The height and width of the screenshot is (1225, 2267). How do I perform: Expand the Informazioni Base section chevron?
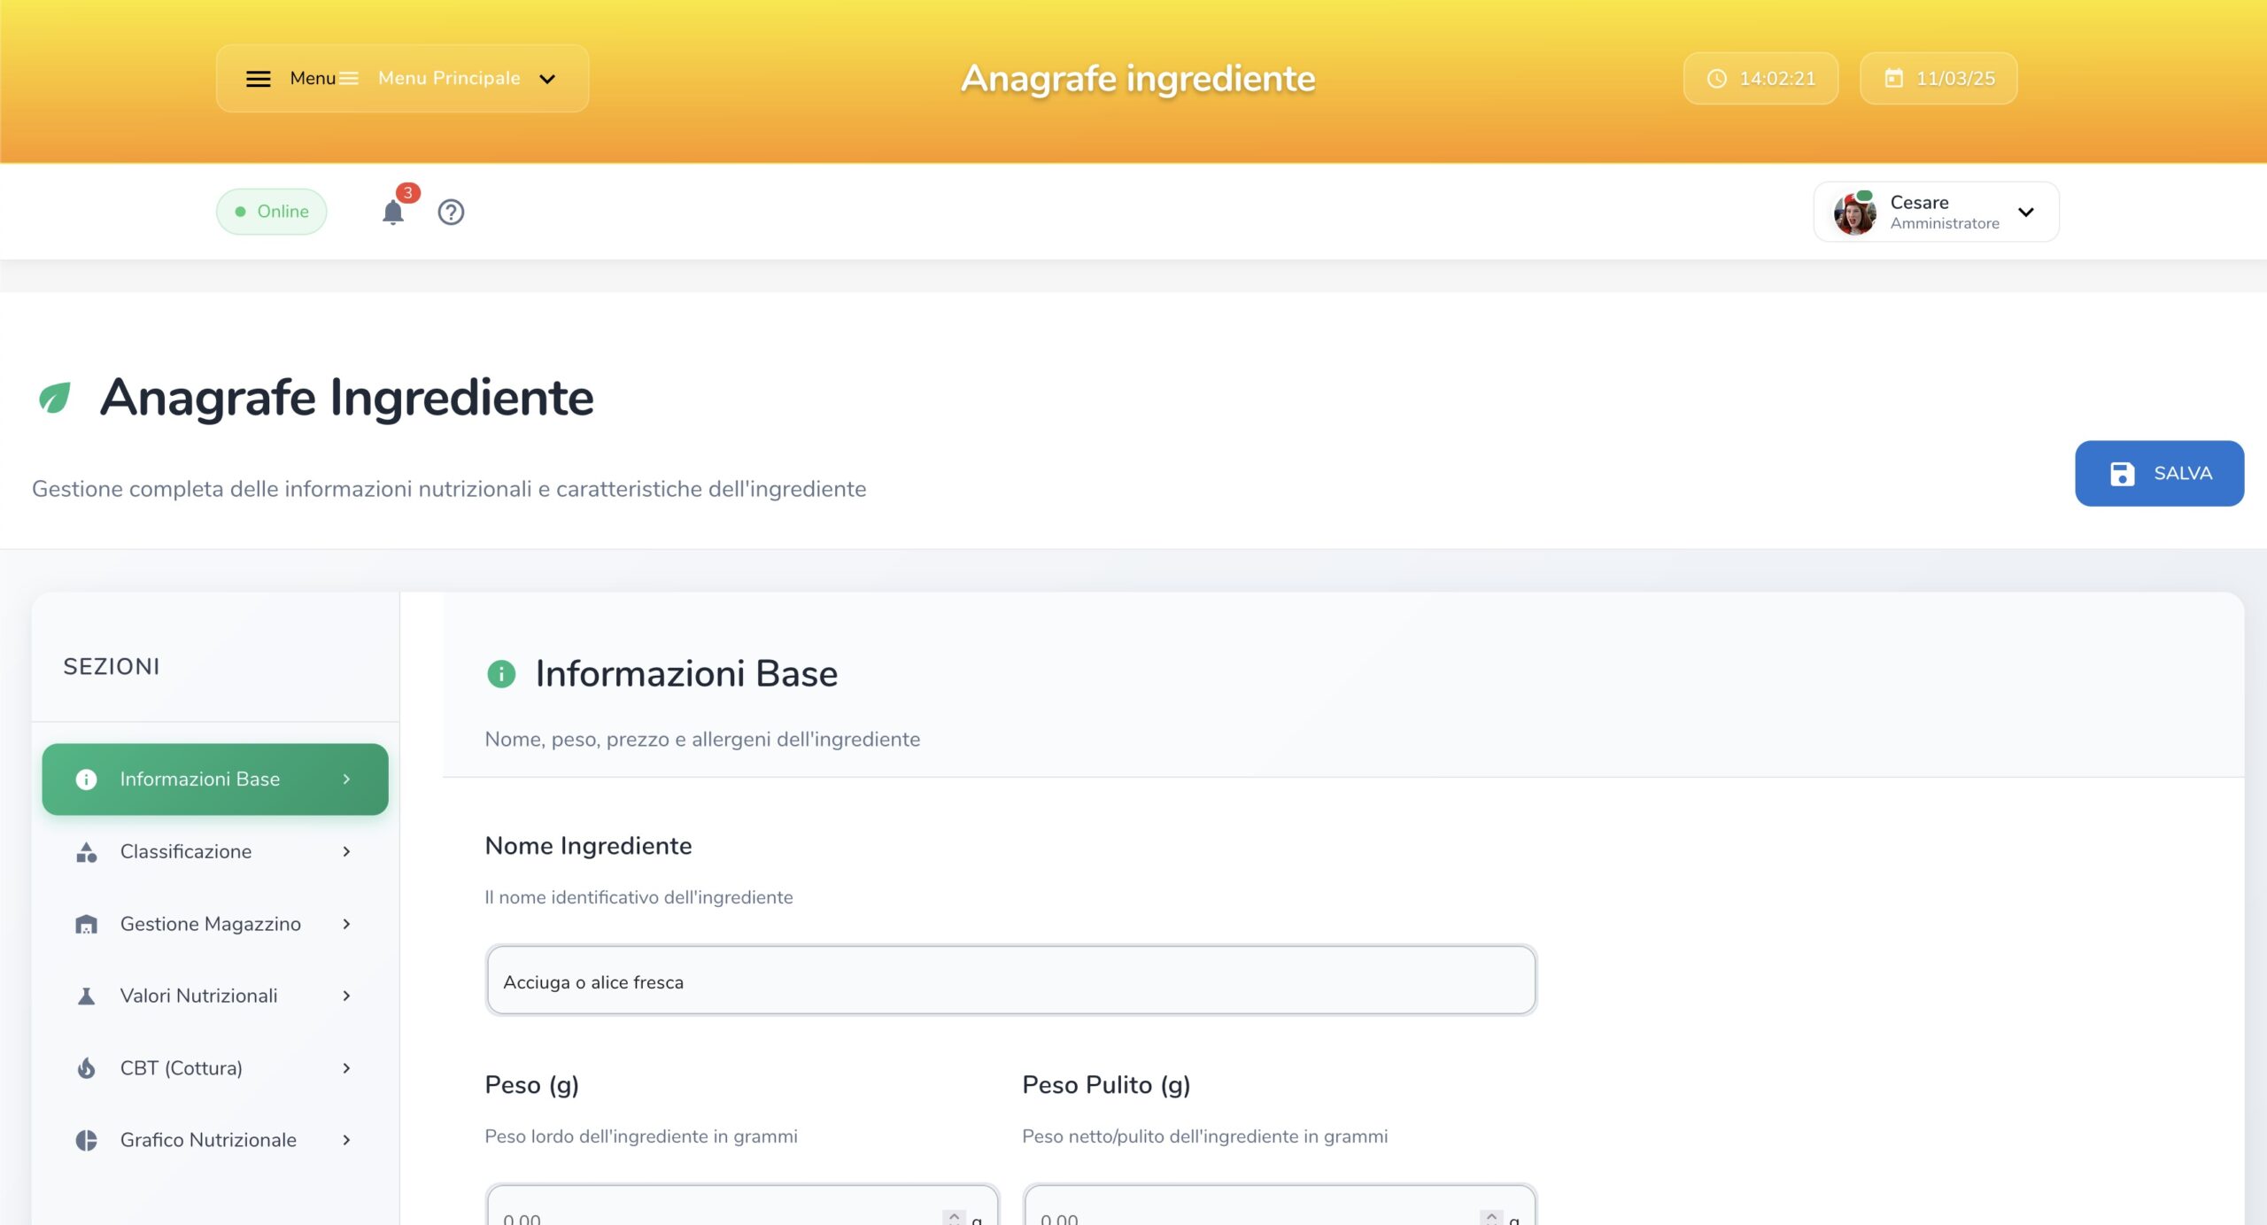click(347, 779)
